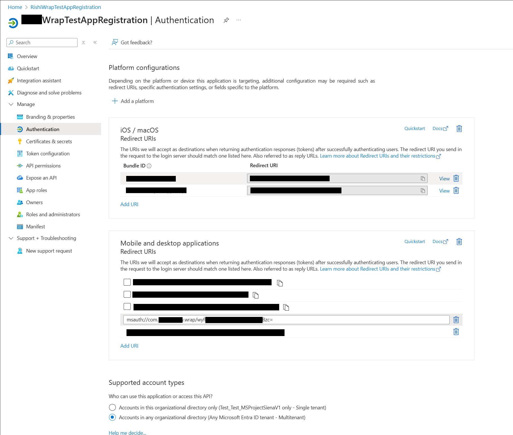Screen dimensions: 513x435
Task: Copy the first iOS redirect URI
Action: pos(423,178)
